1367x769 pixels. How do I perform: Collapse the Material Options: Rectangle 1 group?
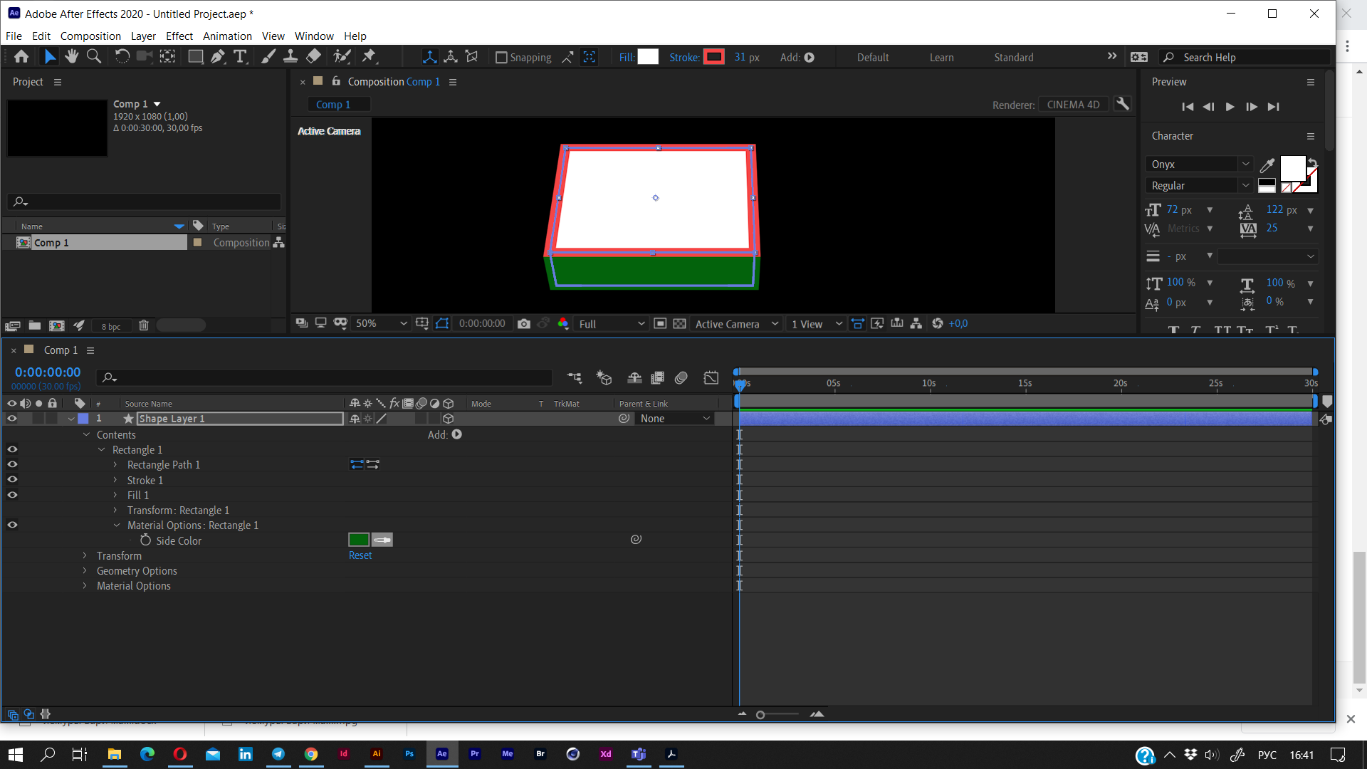[117, 525]
